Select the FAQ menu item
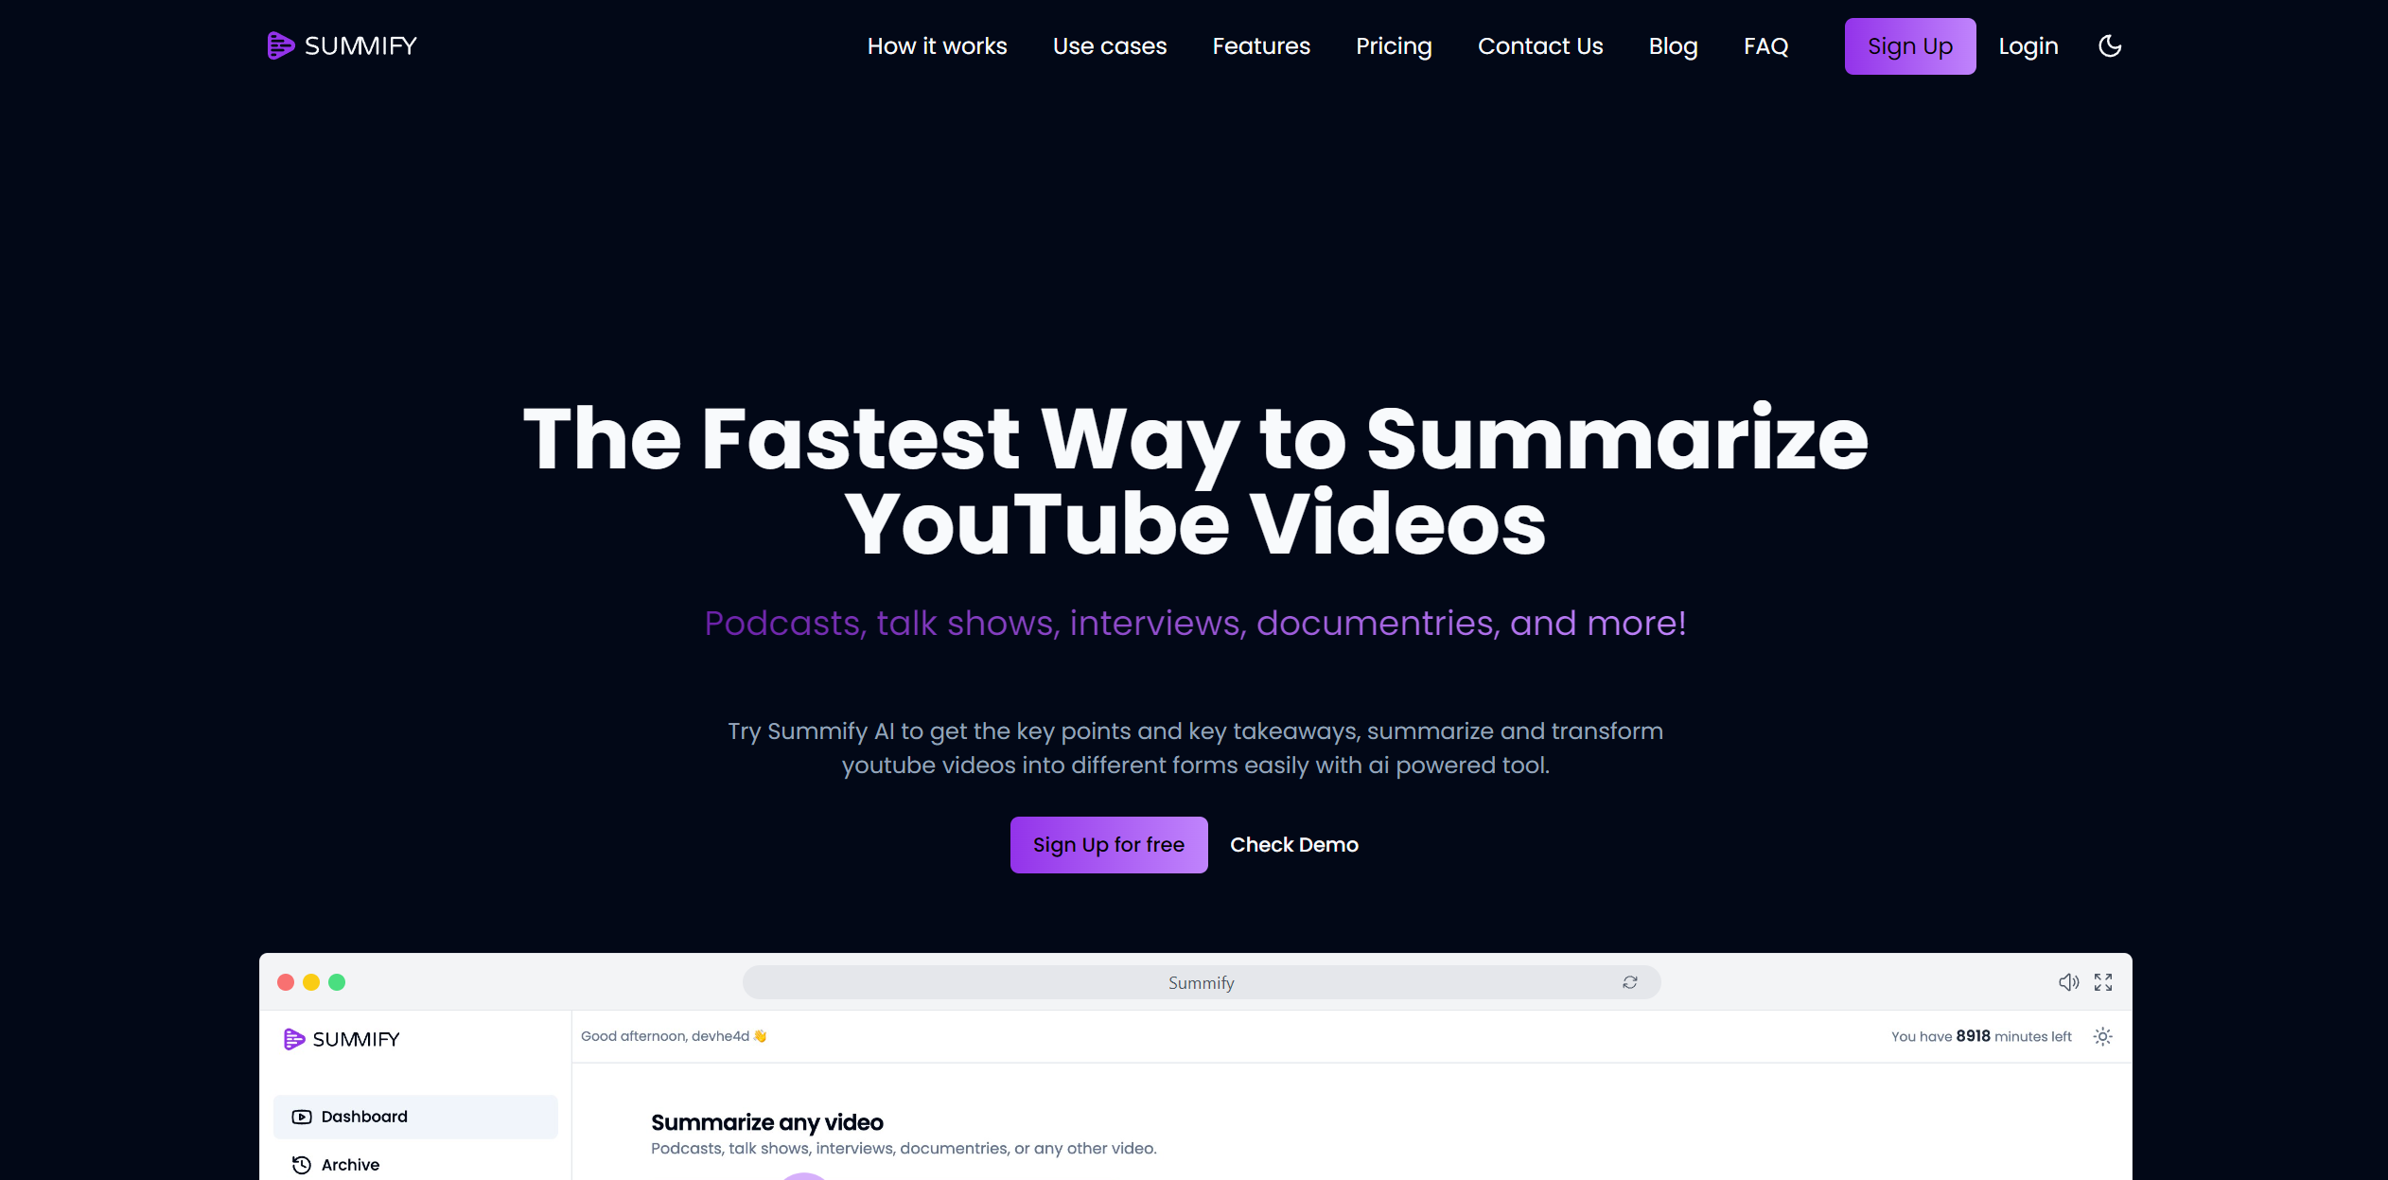Image resolution: width=2388 pixels, height=1180 pixels. pos(1765,45)
